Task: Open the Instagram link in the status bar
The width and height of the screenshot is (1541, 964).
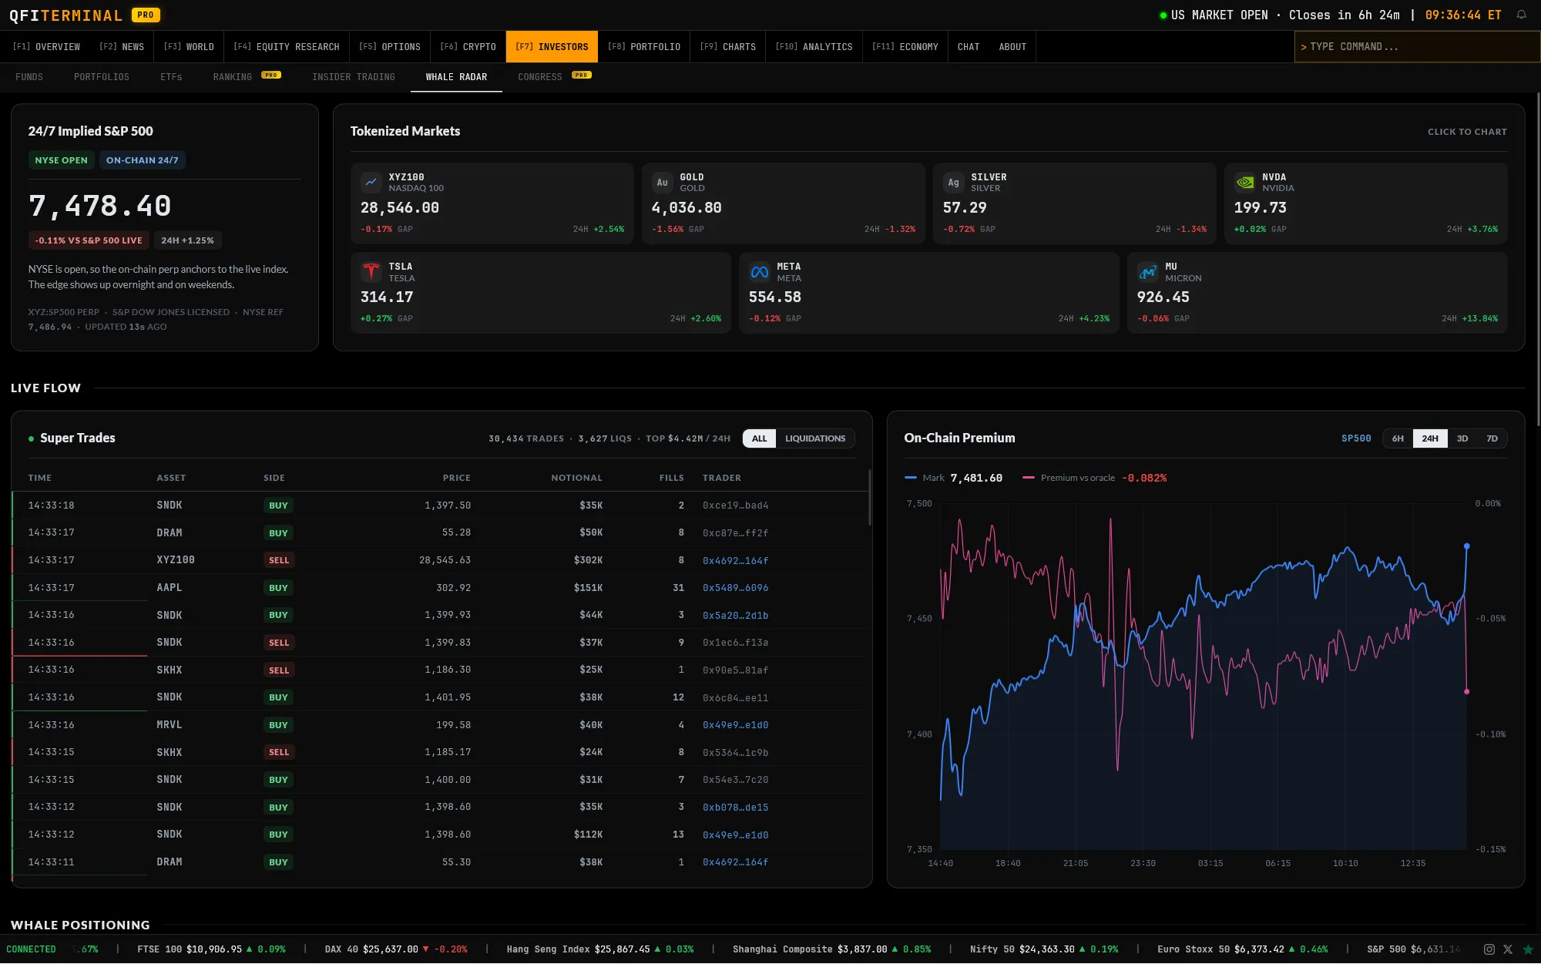Action: point(1489,949)
